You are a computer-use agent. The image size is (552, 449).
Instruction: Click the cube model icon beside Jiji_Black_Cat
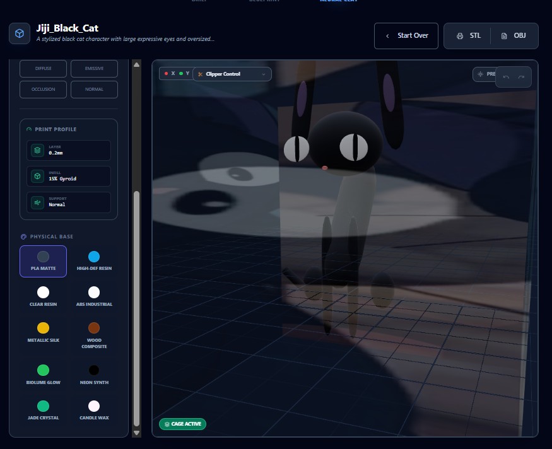click(20, 33)
